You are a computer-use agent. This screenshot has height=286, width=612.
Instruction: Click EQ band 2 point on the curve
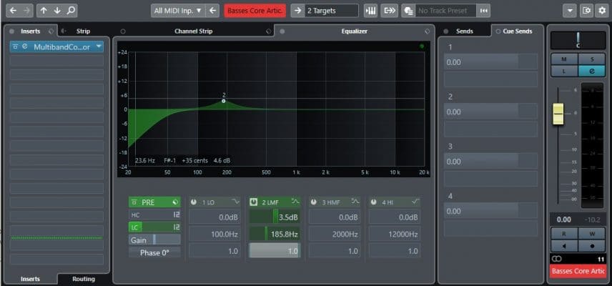(224, 101)
